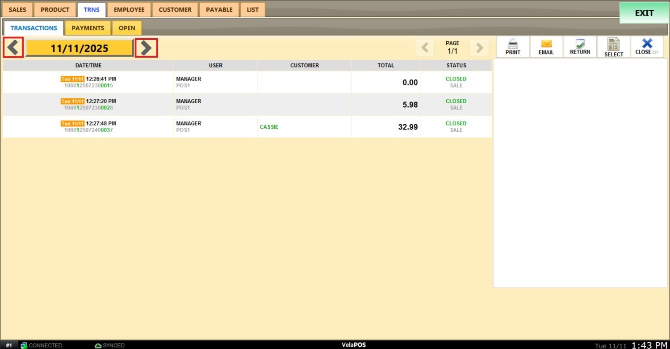
Task: Advance to next date with right arrow
Action: pos(146,48)
